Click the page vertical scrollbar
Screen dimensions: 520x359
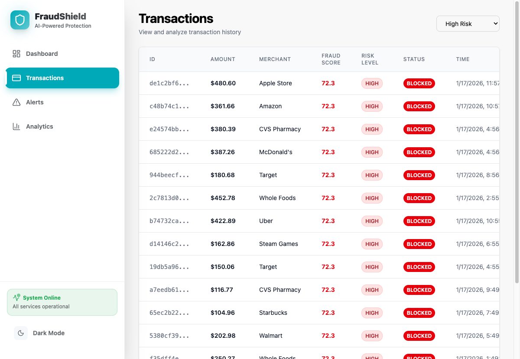click(x=517, y=142)
